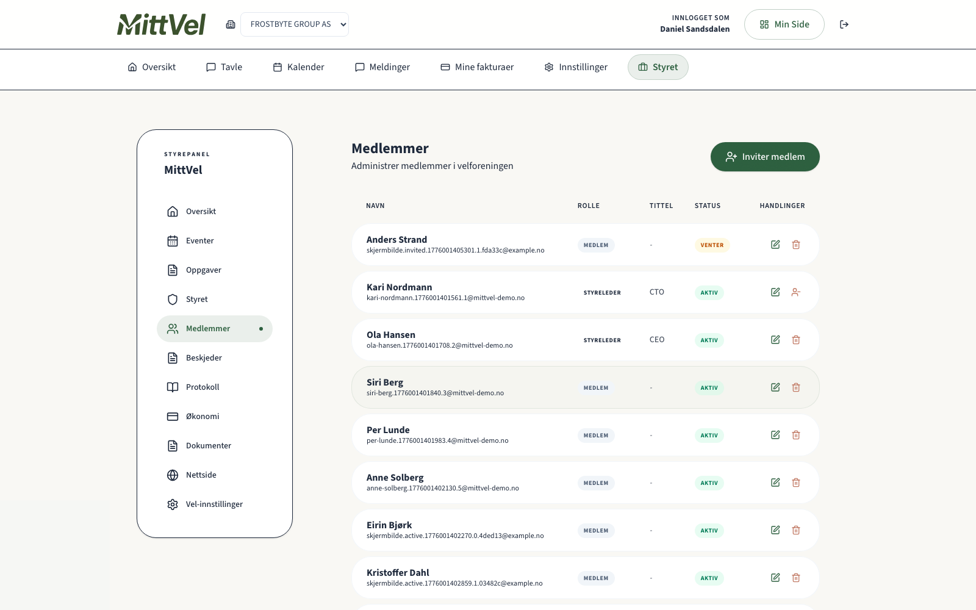Go to Mine fakturaer tab

coord(477,67)
